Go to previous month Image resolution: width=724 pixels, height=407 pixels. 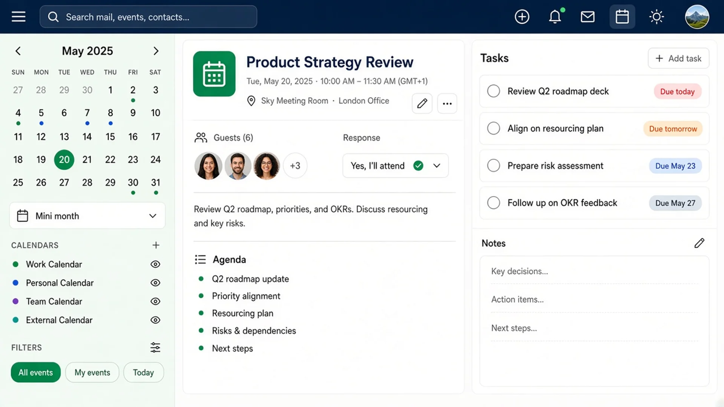point(18,51)
